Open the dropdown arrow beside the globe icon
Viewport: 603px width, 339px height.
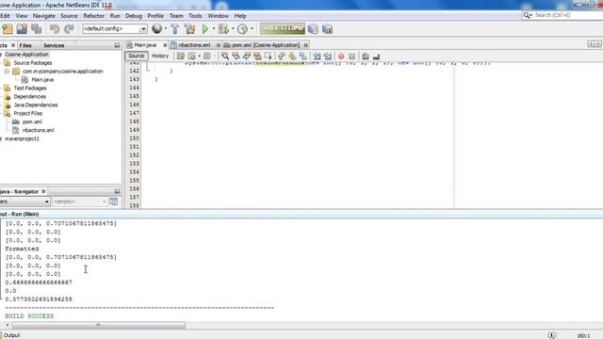pyautogui.click(x=166, y=28)
